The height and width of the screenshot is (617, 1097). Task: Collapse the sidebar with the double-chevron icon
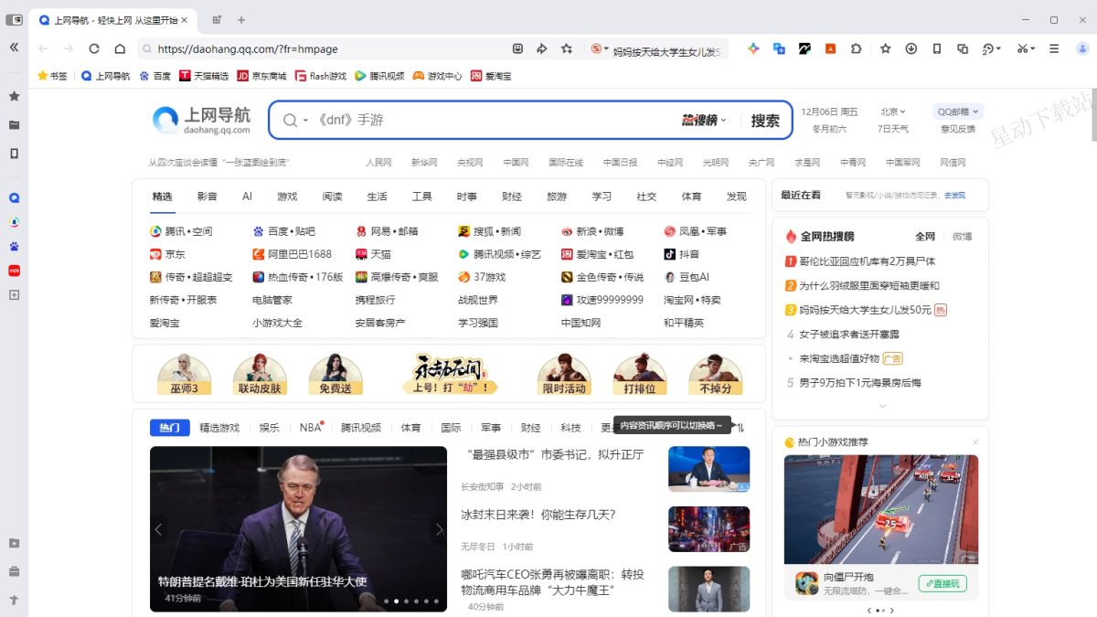(14, 47)
